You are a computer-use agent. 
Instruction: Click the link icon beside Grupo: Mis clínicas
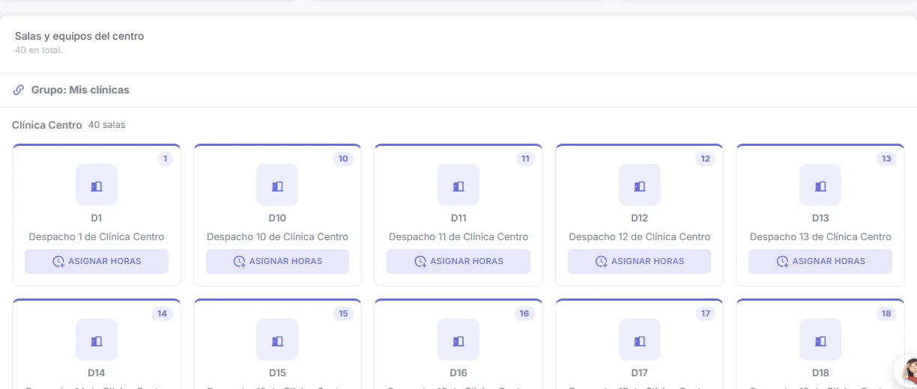(19, 90)
